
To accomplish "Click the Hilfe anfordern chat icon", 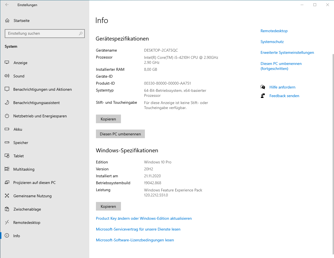I will point(263,87).
